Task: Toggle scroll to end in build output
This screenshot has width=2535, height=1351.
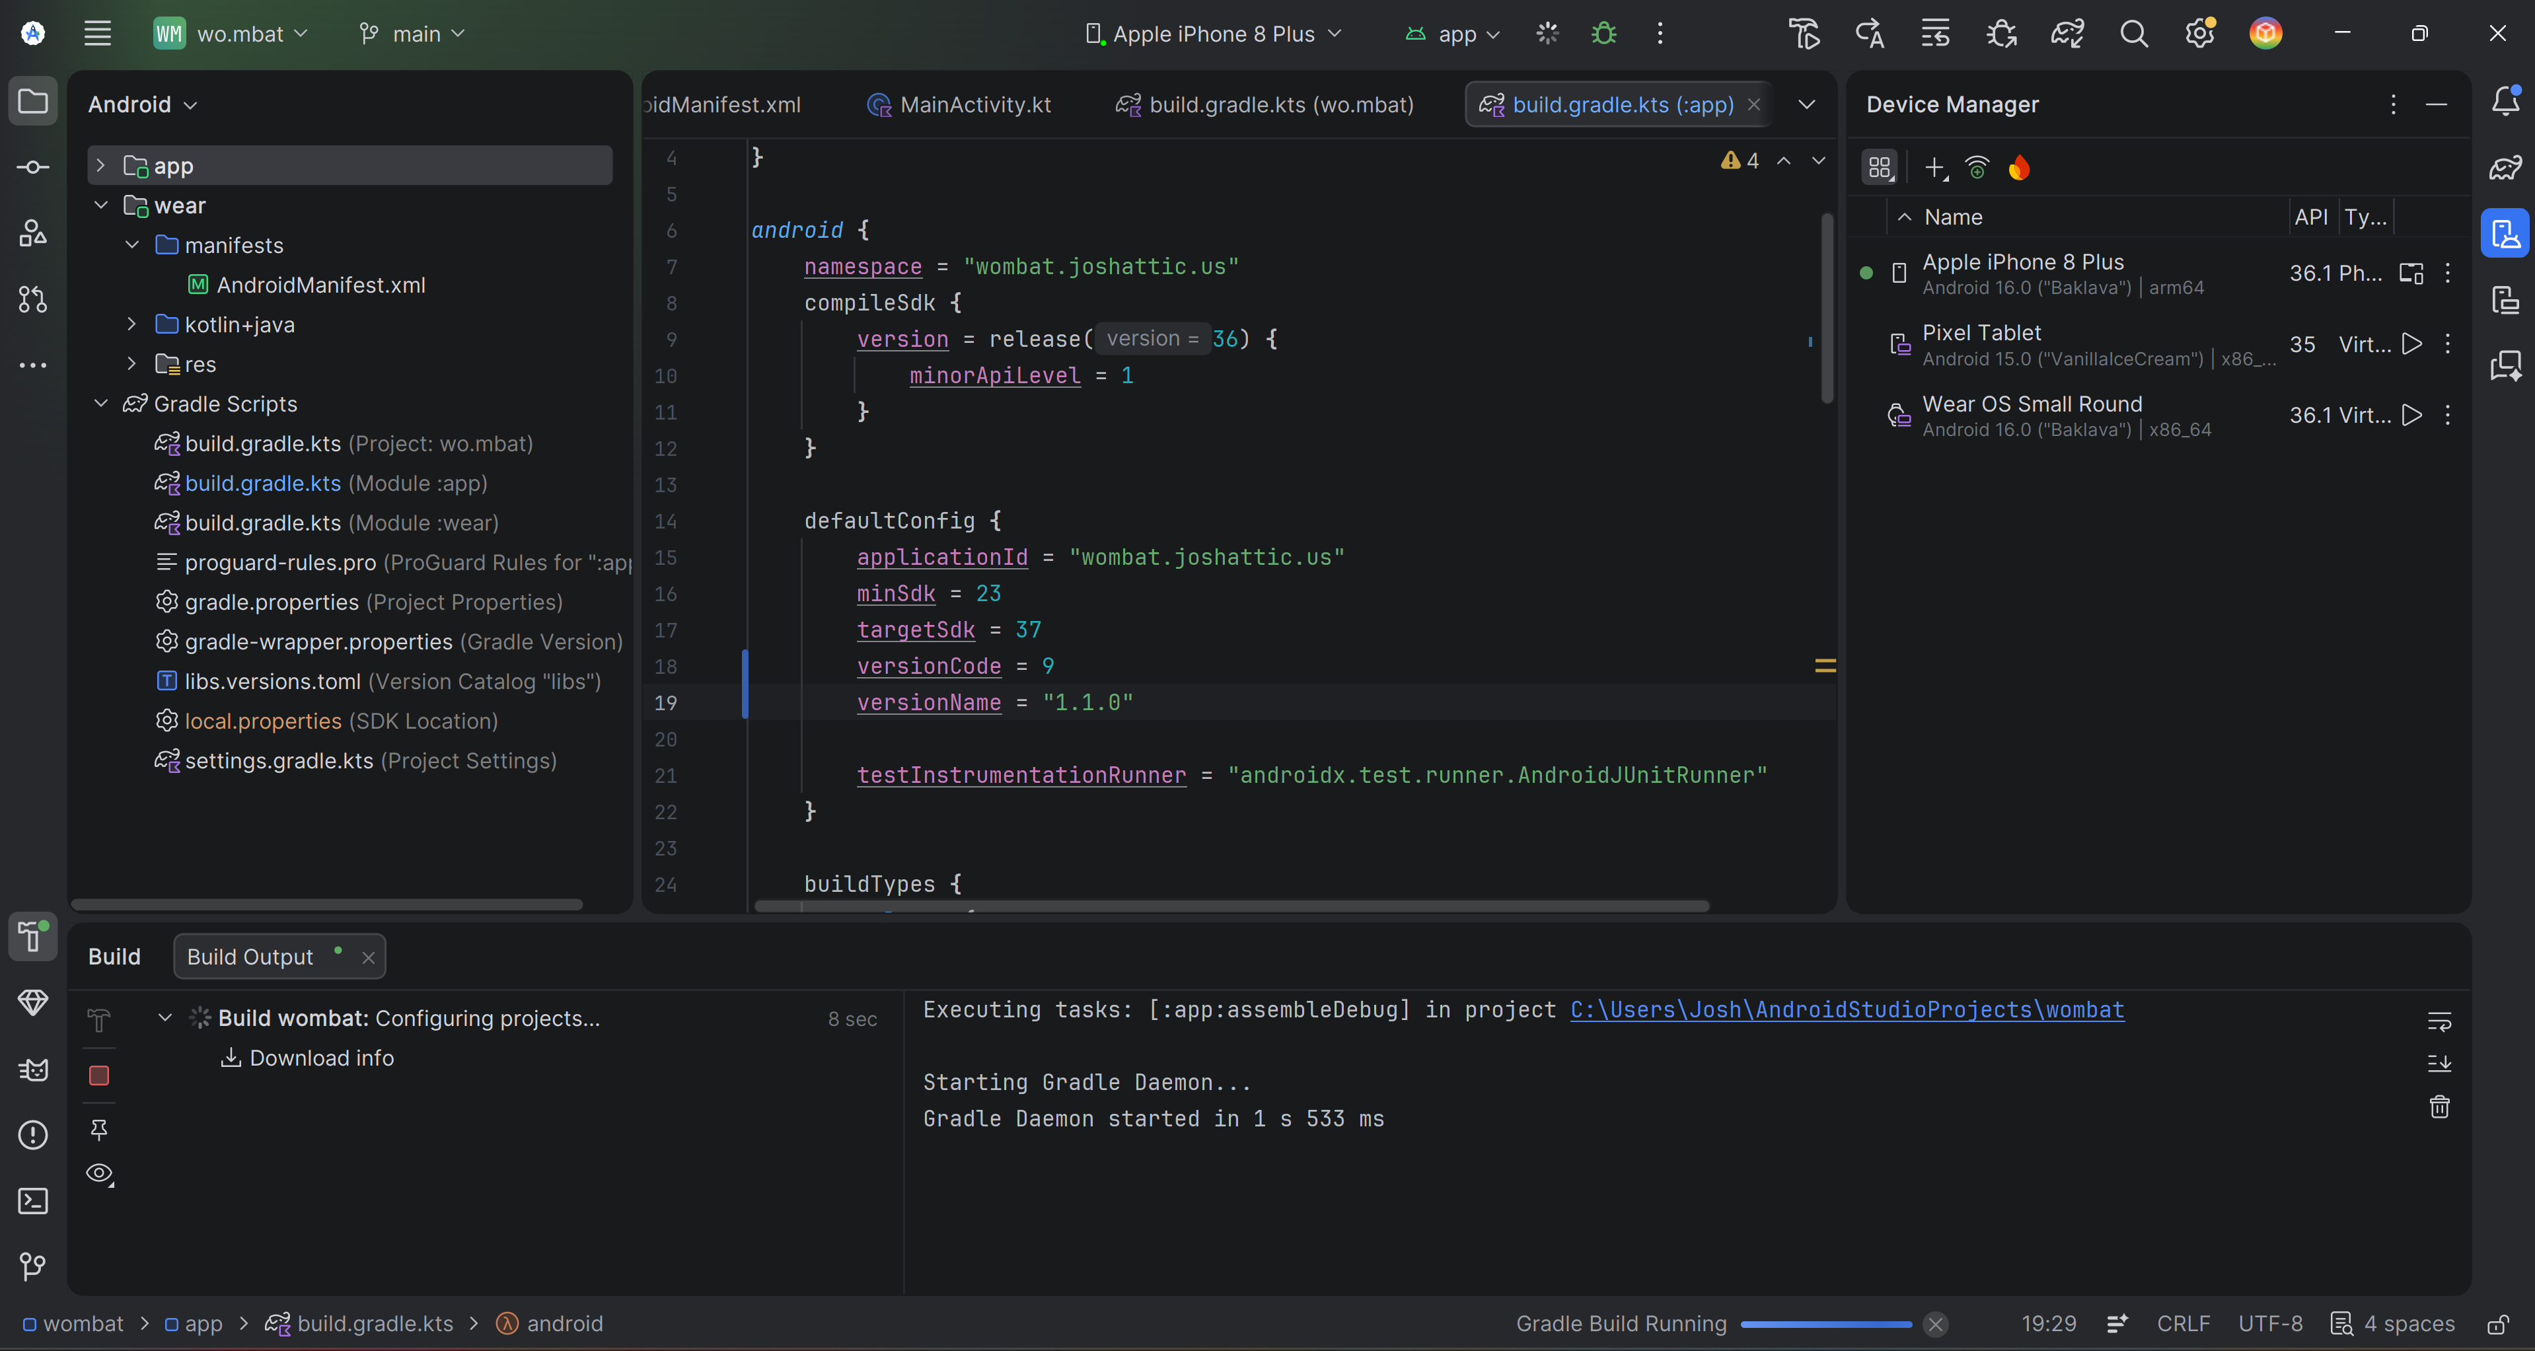Action: click(2439, 1064)
